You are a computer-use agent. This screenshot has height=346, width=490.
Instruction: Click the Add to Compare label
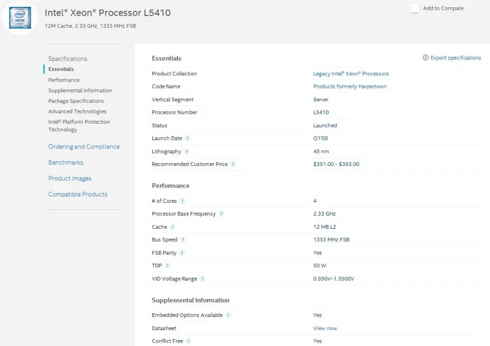[443, 8]
